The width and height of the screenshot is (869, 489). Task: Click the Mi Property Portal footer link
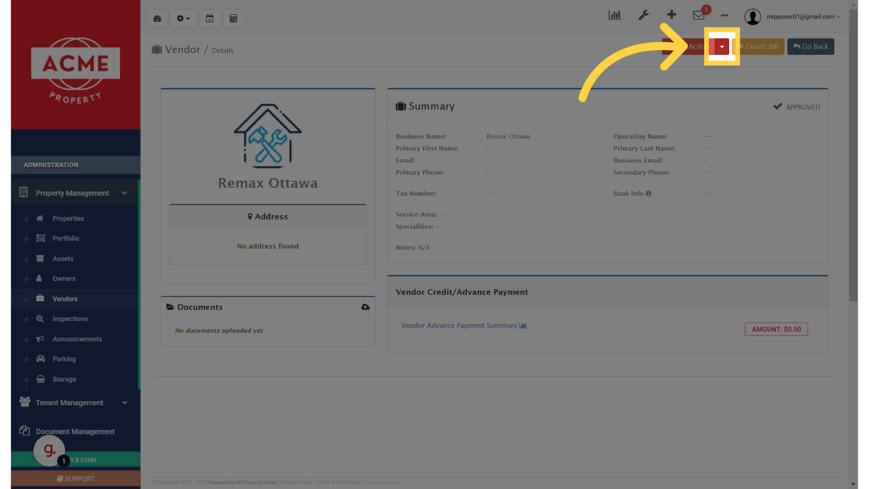(256, 483)
